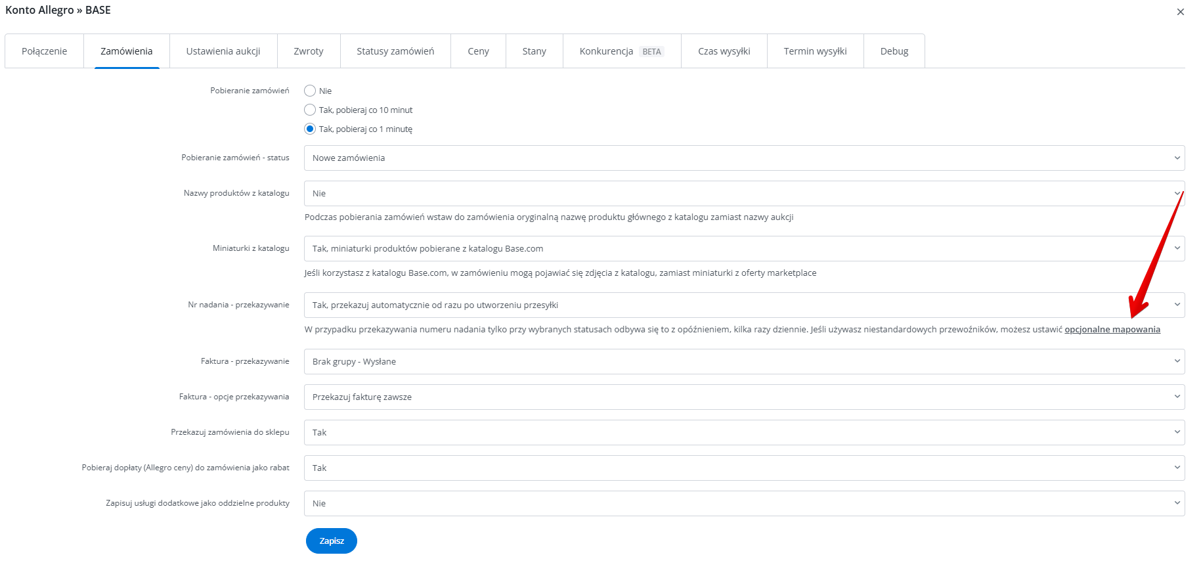Open the Ustawienia aukcji tab
Screen dimensions: 1201x578
pos(223,51)
